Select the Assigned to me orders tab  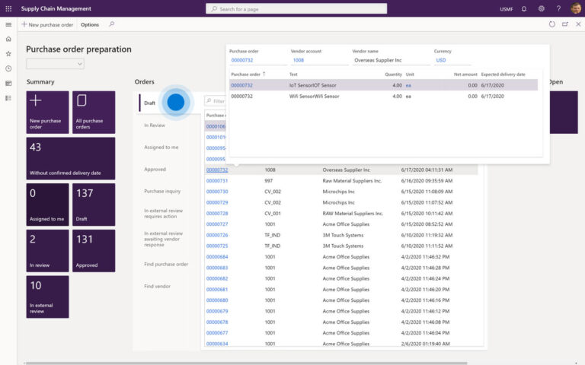coord(161,147)
